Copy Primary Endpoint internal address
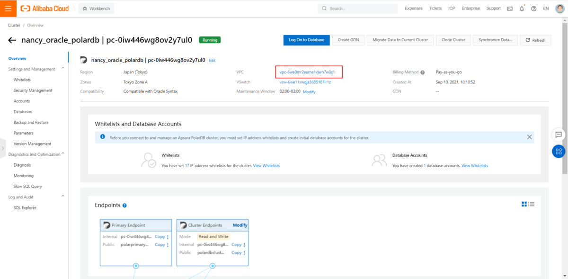The width and height of the screenshot is (568, 279). coord(160,237)
